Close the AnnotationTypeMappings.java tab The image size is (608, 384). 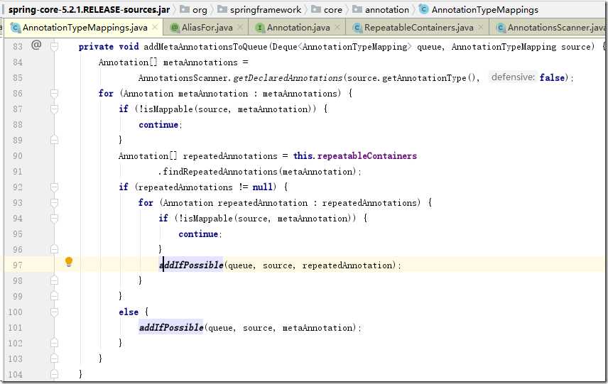click(x=155, y=27)
